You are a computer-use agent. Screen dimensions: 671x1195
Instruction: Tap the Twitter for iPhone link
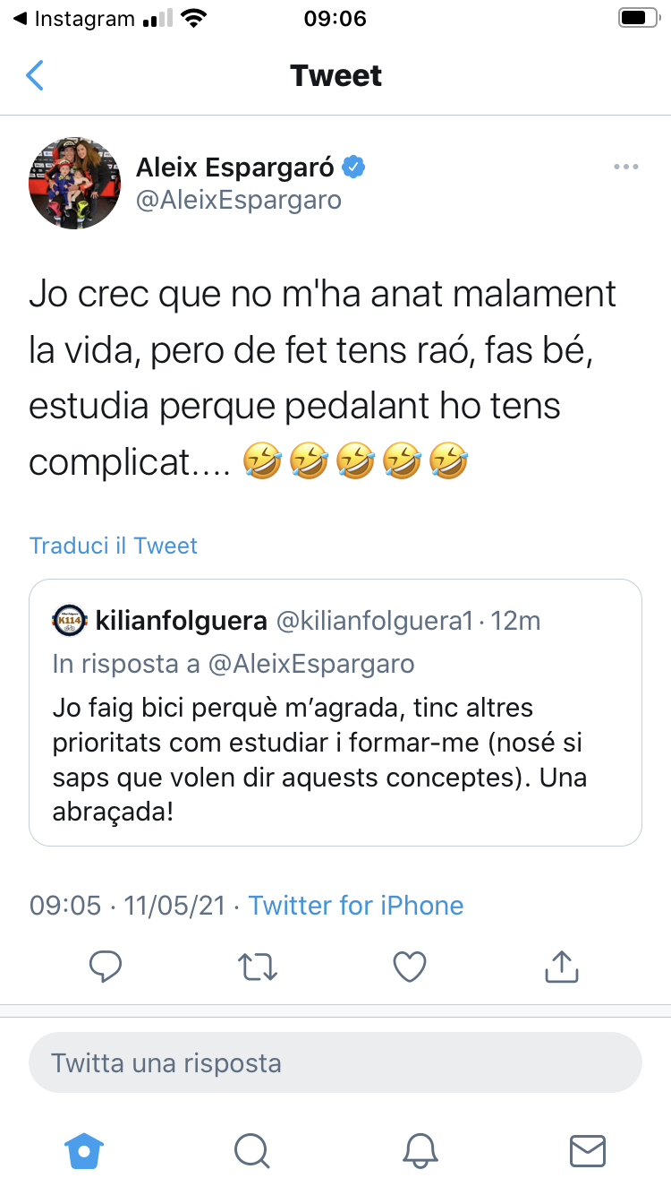(x=356, y=905)
